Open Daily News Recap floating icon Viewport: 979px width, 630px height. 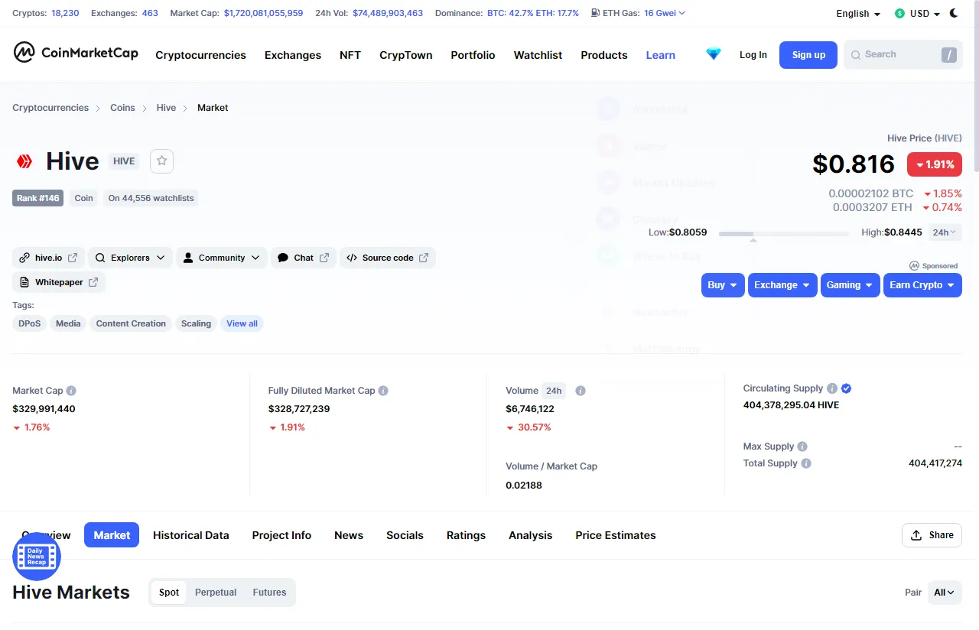37,557
